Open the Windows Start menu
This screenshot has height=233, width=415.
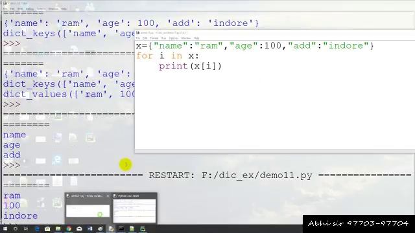[x=5, y=228]
